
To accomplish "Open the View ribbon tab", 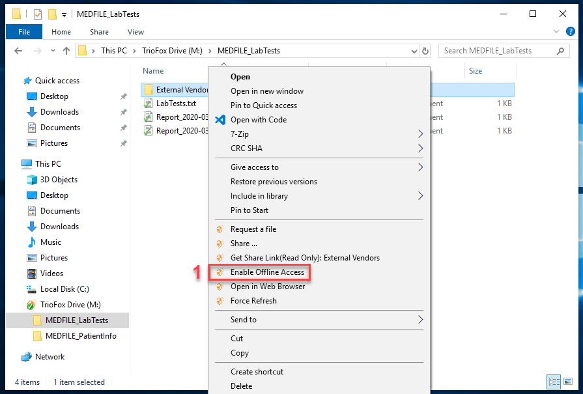I will tap(135, 32).
